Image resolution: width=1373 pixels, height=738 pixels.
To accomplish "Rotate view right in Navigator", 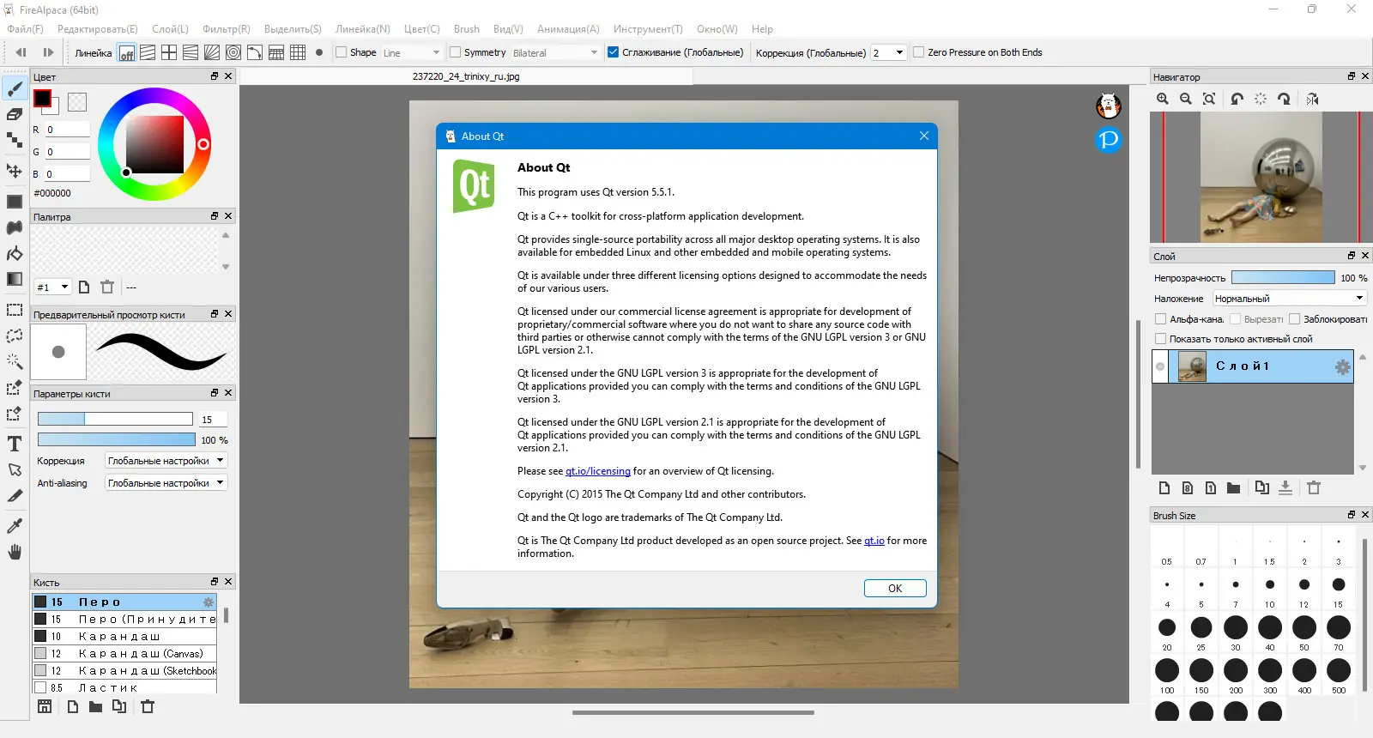I will (x=1284, y=99).
